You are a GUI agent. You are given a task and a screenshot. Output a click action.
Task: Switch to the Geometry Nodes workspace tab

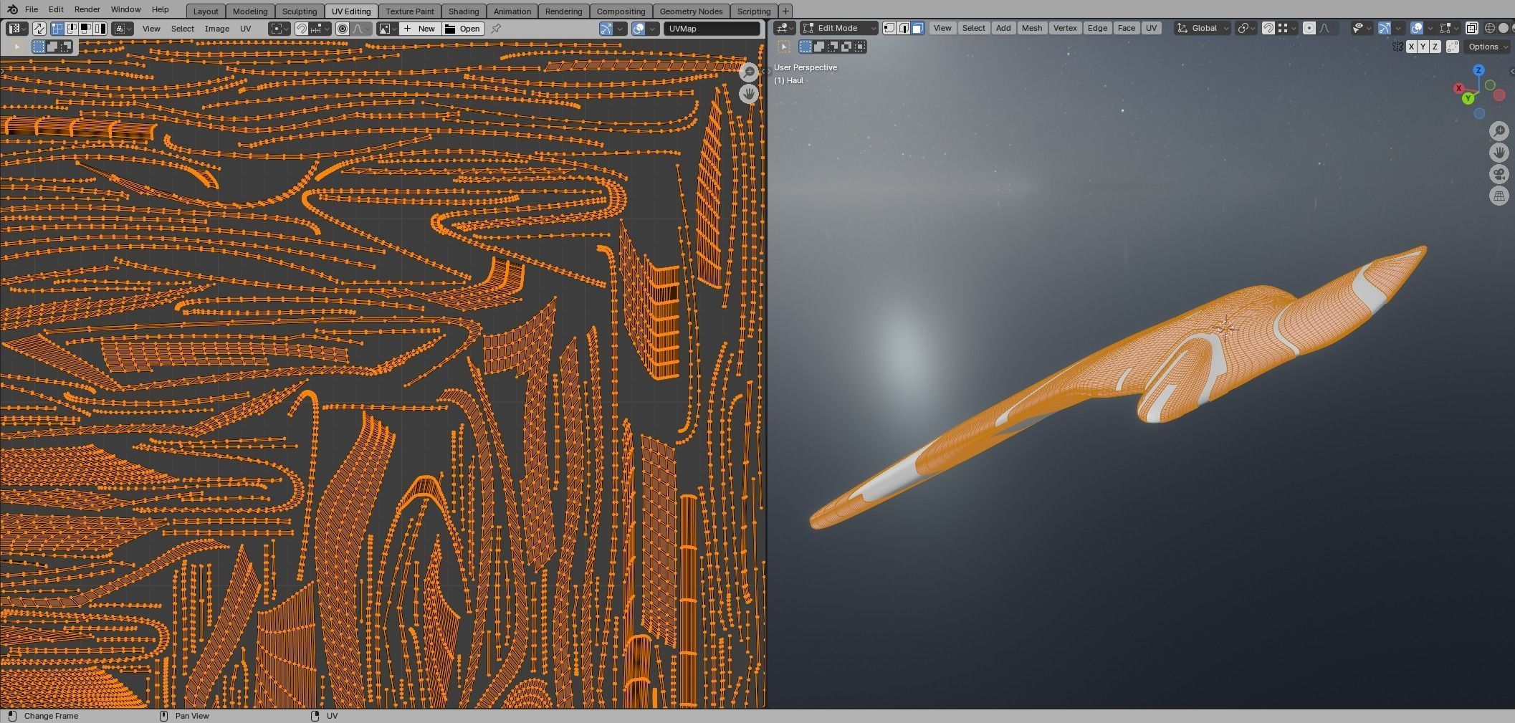pos(691,11)
